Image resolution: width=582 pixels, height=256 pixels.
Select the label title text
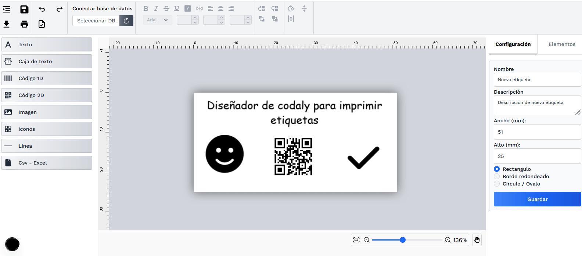click(x=295, y=113)
